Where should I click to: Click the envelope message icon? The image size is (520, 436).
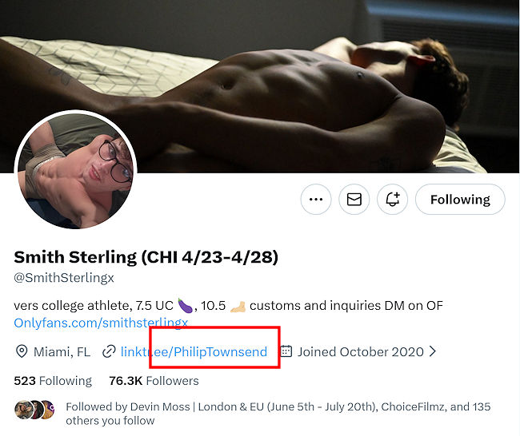(x=354, y=200)
